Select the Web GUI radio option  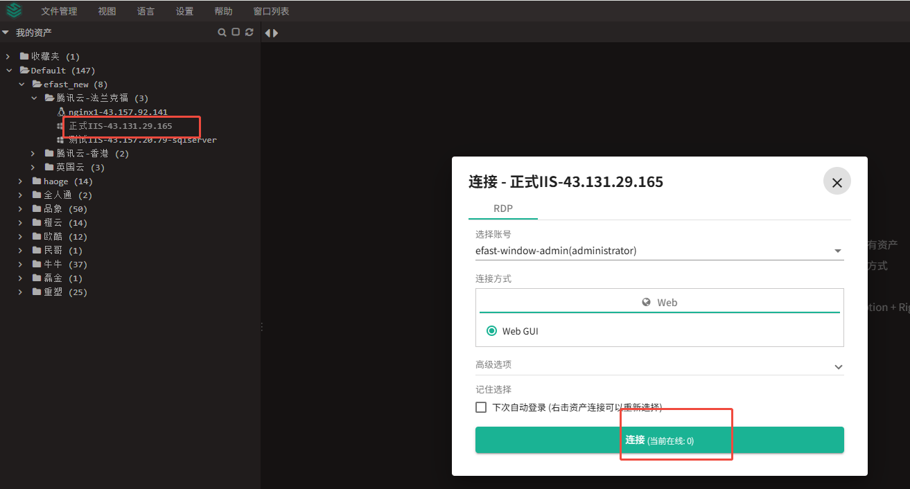point(491,331)
